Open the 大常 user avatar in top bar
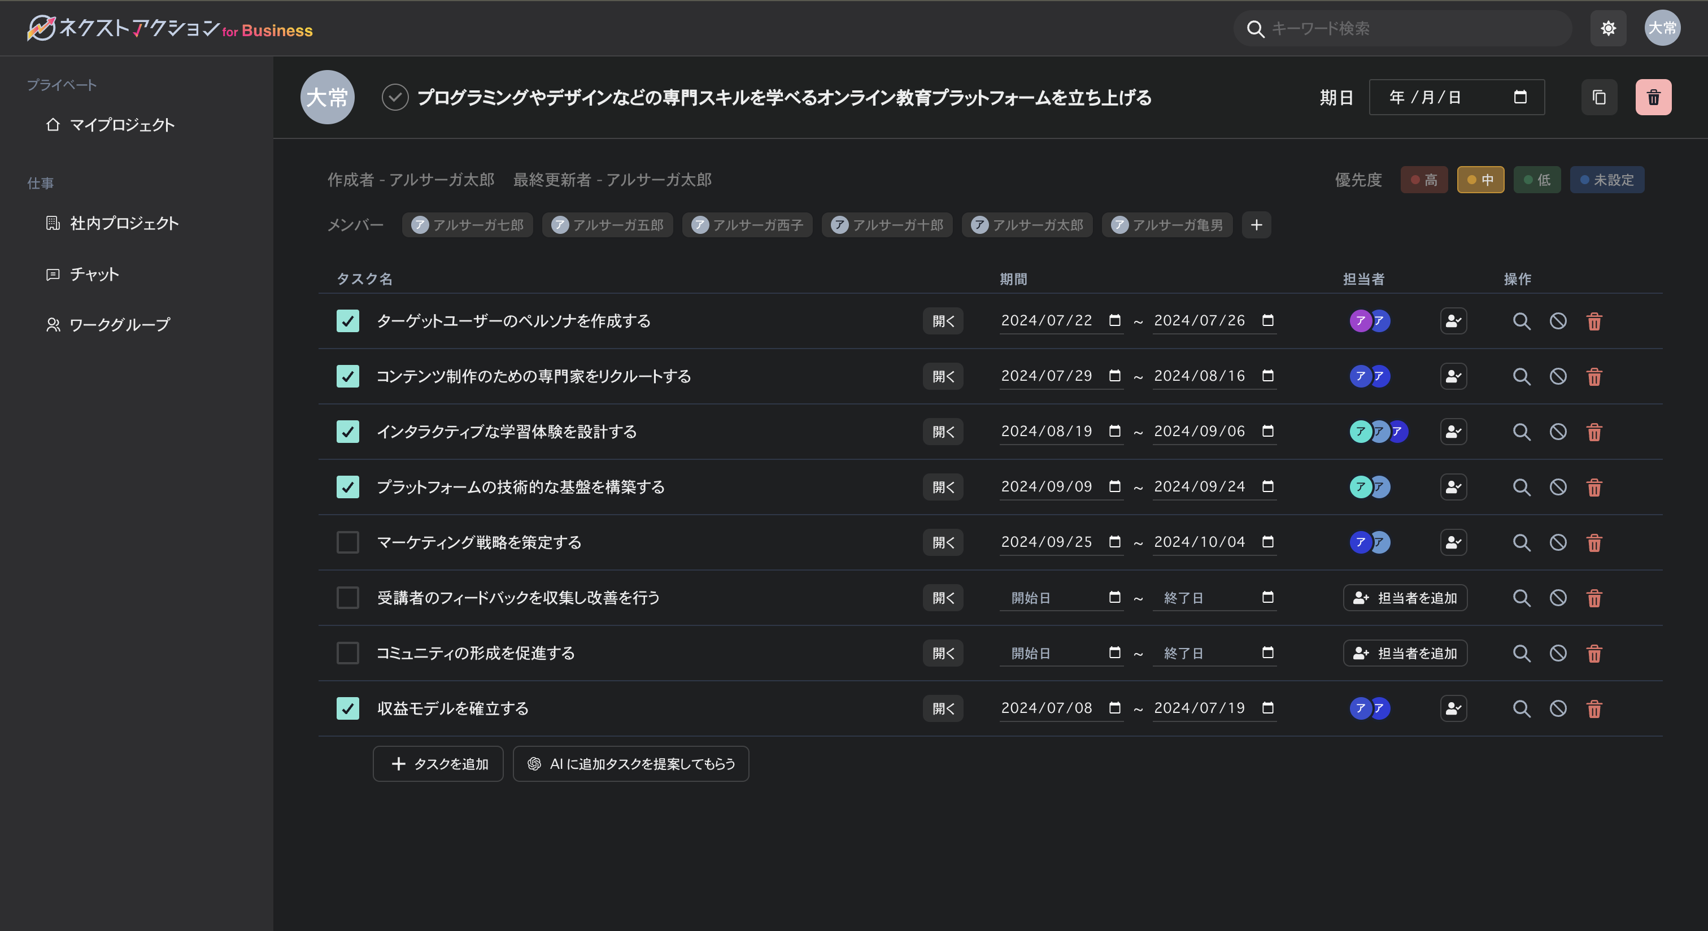Screen dimensions: 1708x931 pyautogui.click(x=1662, y=28)
